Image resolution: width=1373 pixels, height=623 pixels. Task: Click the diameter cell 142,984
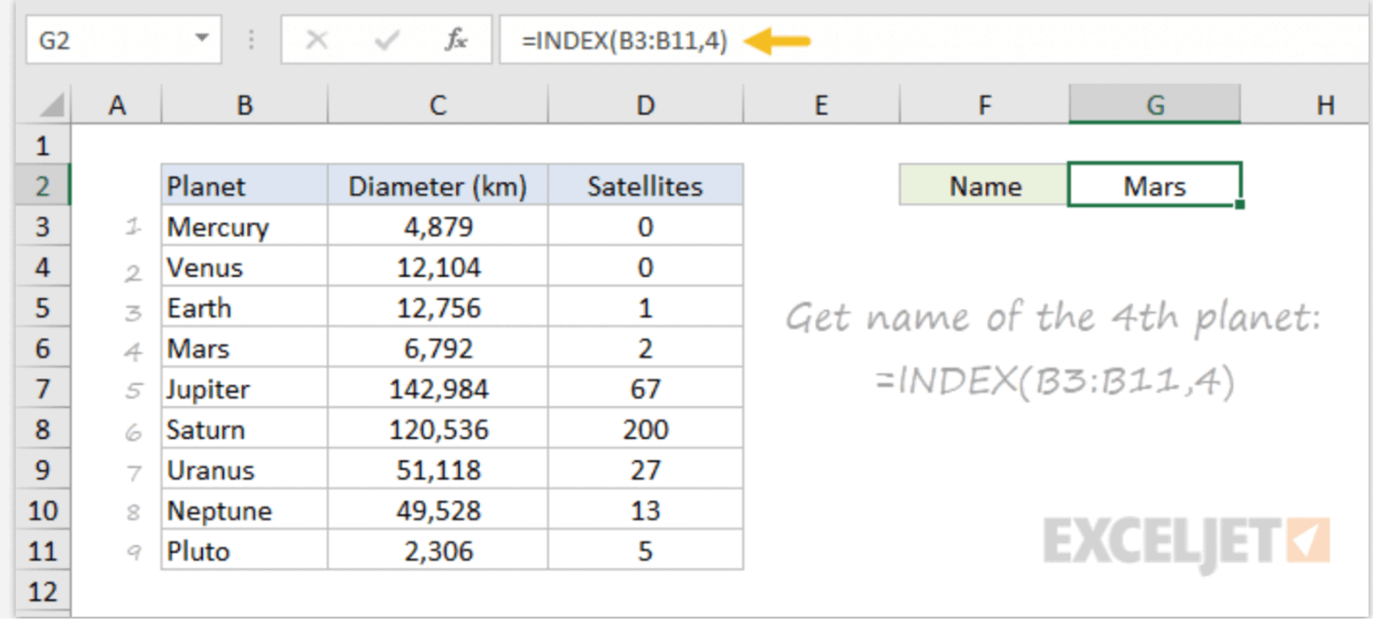(438, 389)
